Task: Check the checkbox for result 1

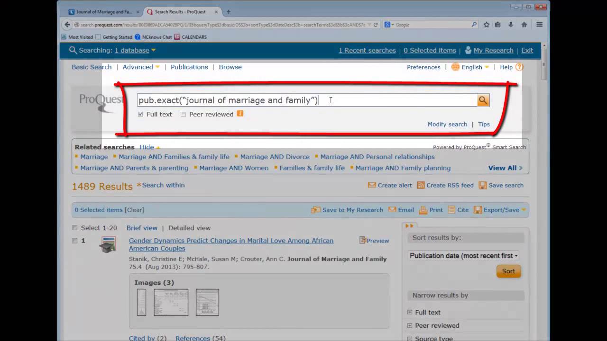Action: coord(74,241)
